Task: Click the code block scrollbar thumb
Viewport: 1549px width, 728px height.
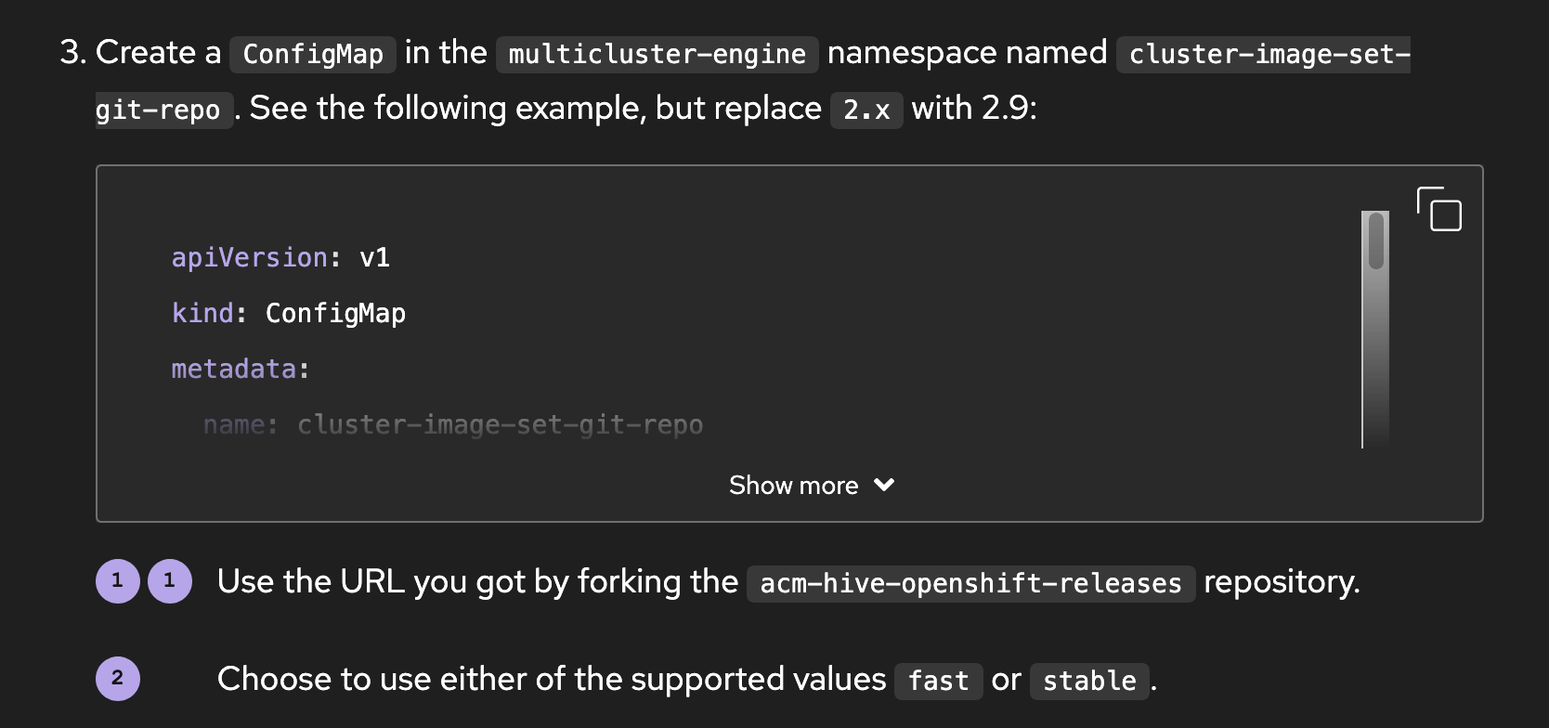Action: tap(1376, 241)
